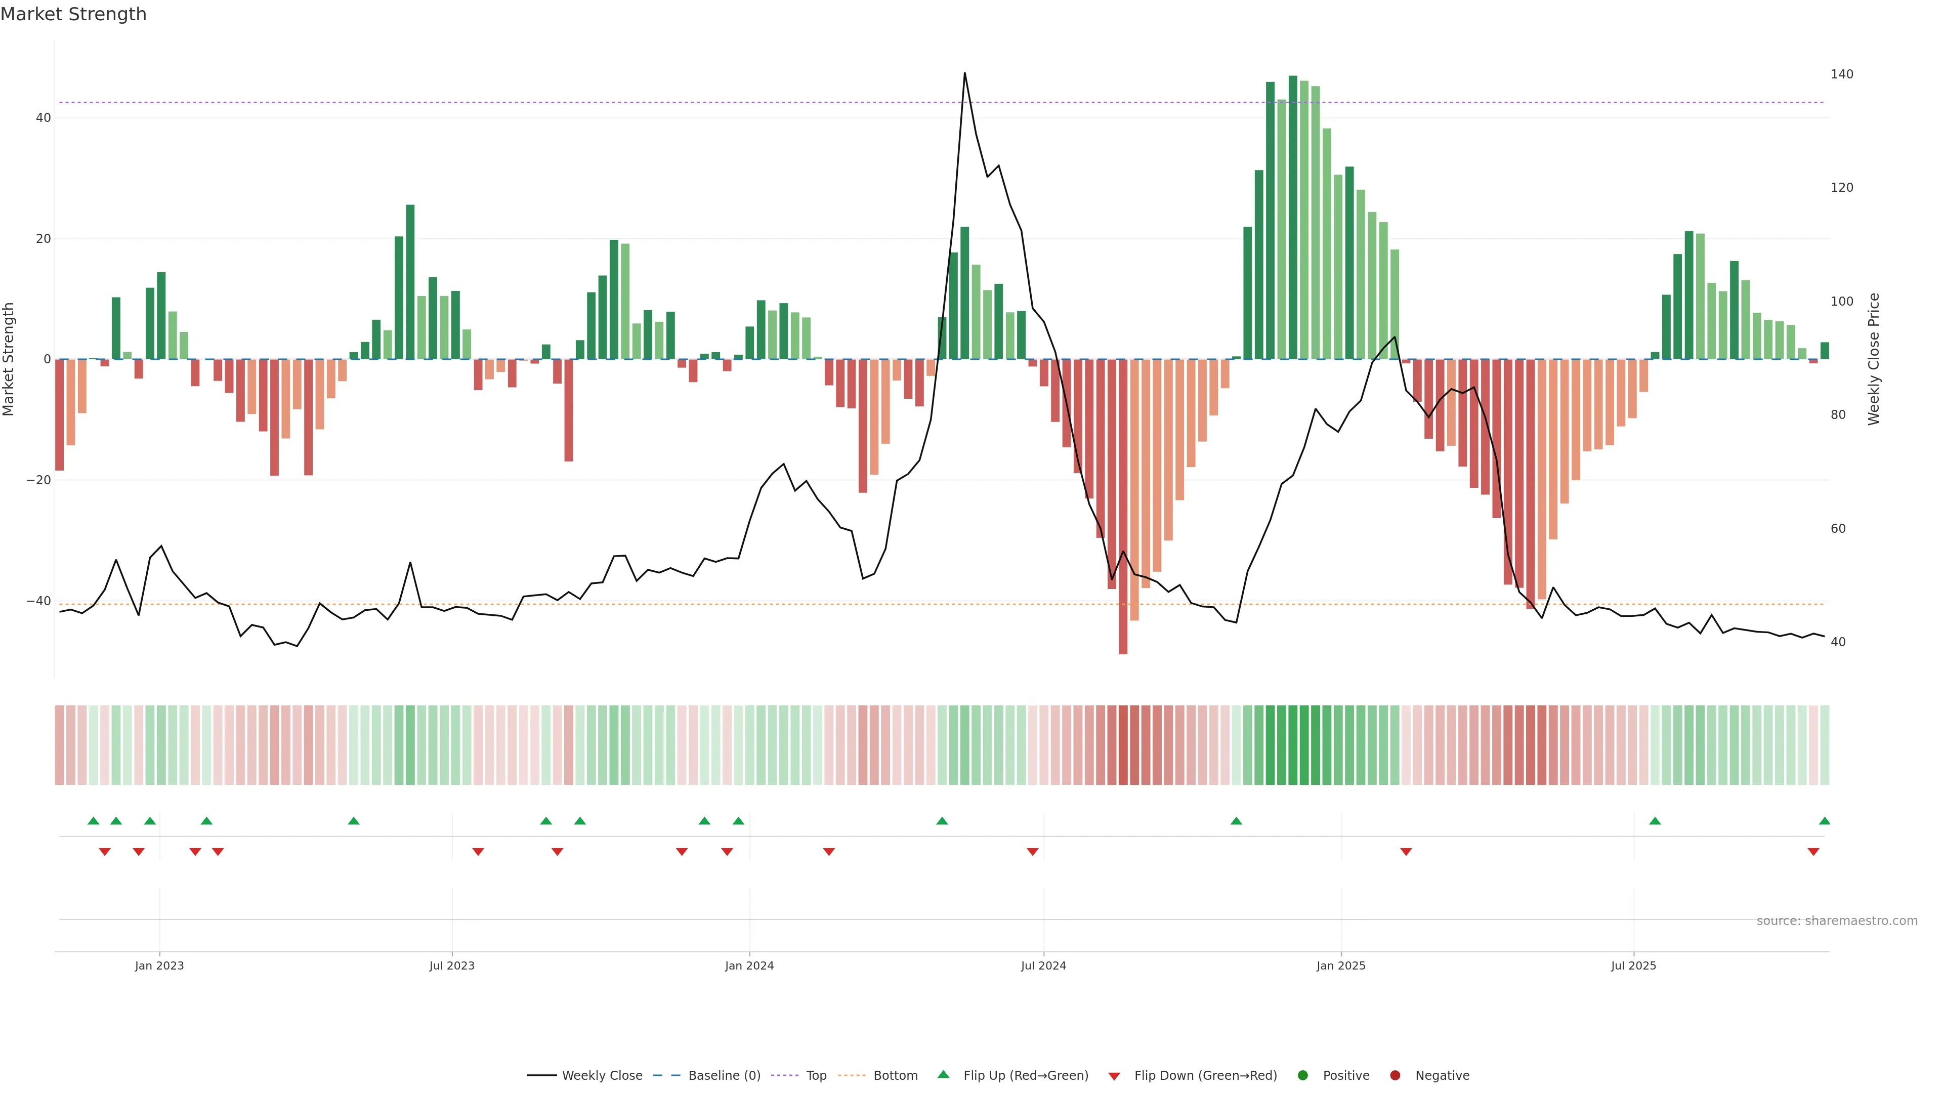Click the Flip Down red triangle legend icon
Viewport: 1943px width, 1093px height.
1114,1076
